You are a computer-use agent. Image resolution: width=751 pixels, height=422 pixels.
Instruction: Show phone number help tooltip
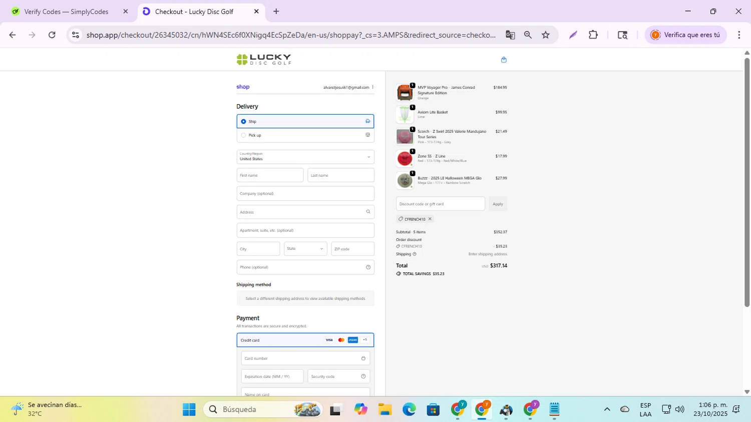point(368,267)
